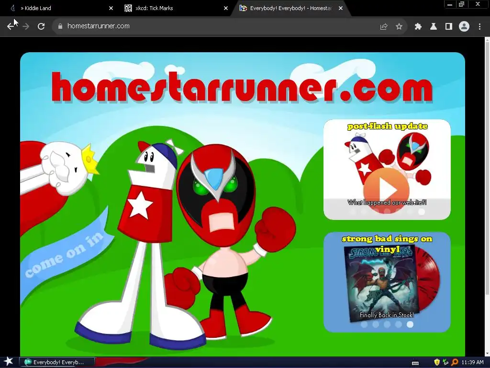This screenshot has width=490, height=368.
Task: Close the xkcd: Tick Marks tab
Action: pyautogui.click(x=226, y=8)
